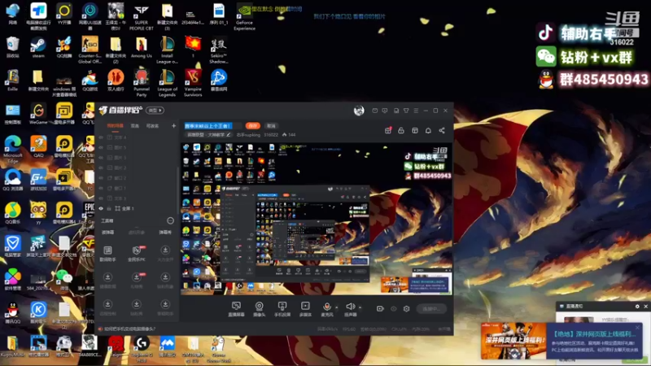Toggle the lock on 全屏 1 layer
Screen dimensions: 651x366
[x=110, y=208]
